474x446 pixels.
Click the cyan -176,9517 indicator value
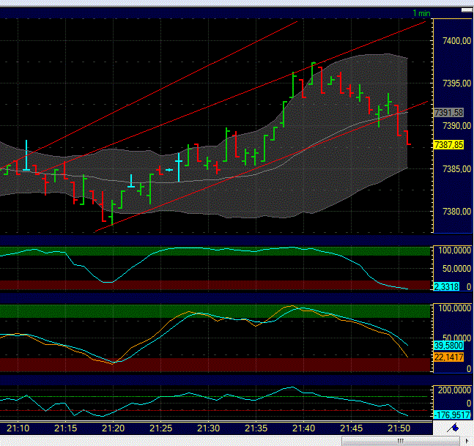452,415
